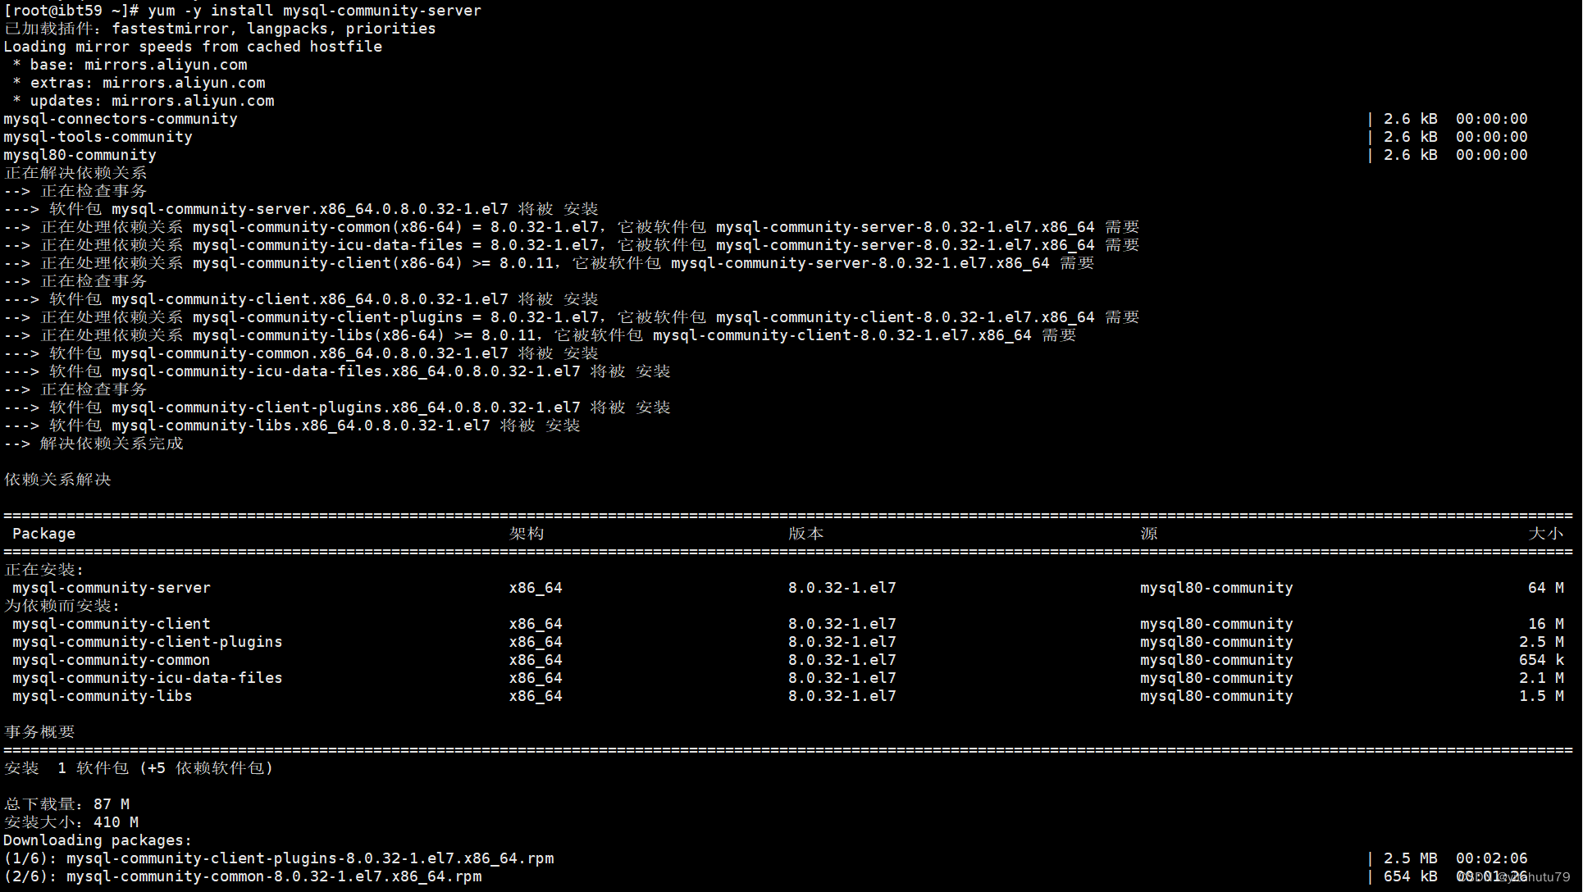Click the 大小 column header
1583x892 pixels.
tap(1545, 534)
